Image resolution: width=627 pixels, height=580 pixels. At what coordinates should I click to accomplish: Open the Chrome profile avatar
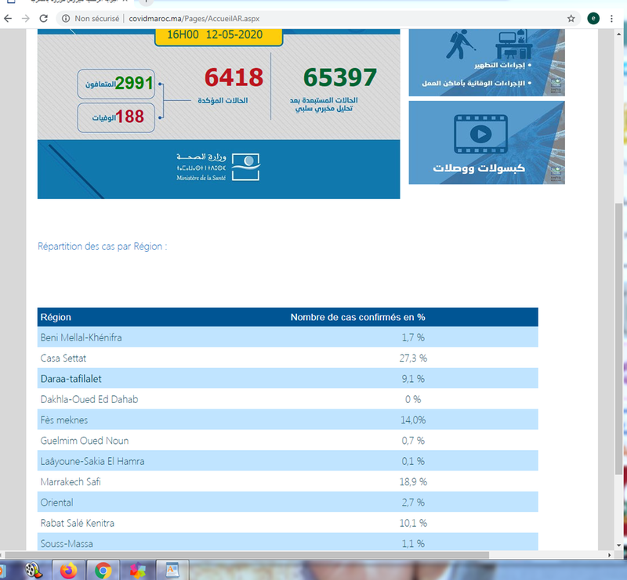593,18
